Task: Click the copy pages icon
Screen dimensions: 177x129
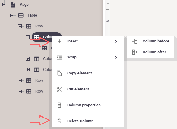Action: (x=59, y=73)
